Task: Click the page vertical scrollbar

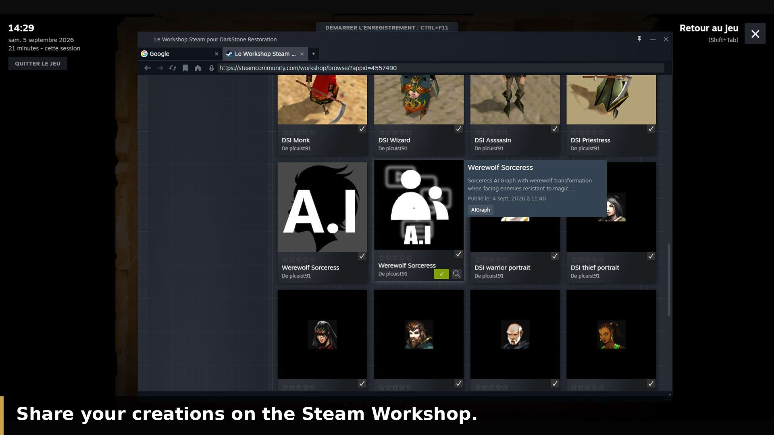Action: (669, 280)
